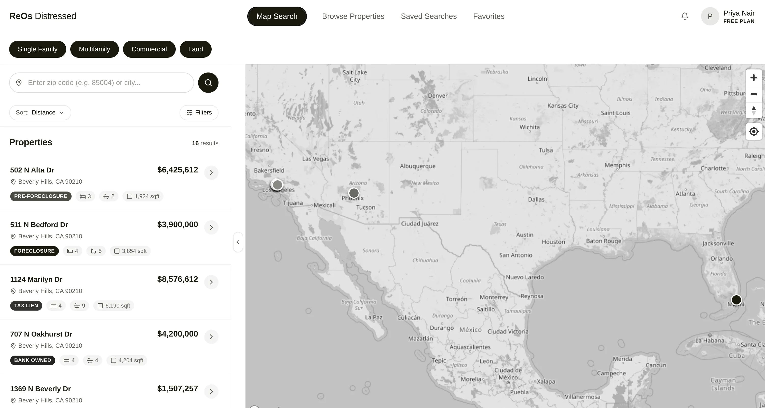Zoom in on the map
Viewport: 765px width, 408px height.
coord(754,78)
